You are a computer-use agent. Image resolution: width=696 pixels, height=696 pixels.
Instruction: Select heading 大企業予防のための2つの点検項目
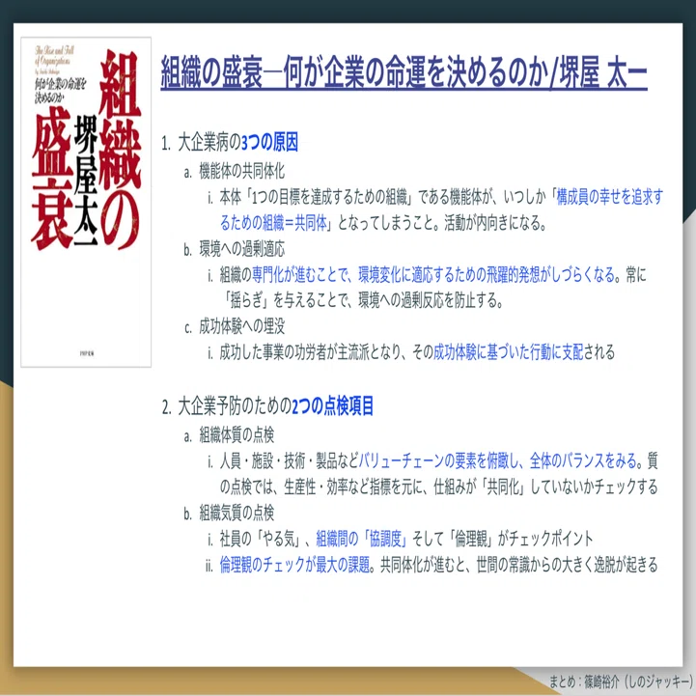click(275, 406)
